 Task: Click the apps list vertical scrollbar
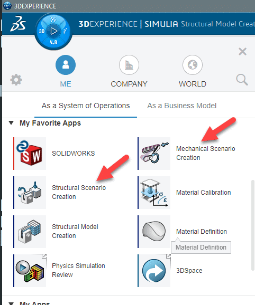(253, 225)
